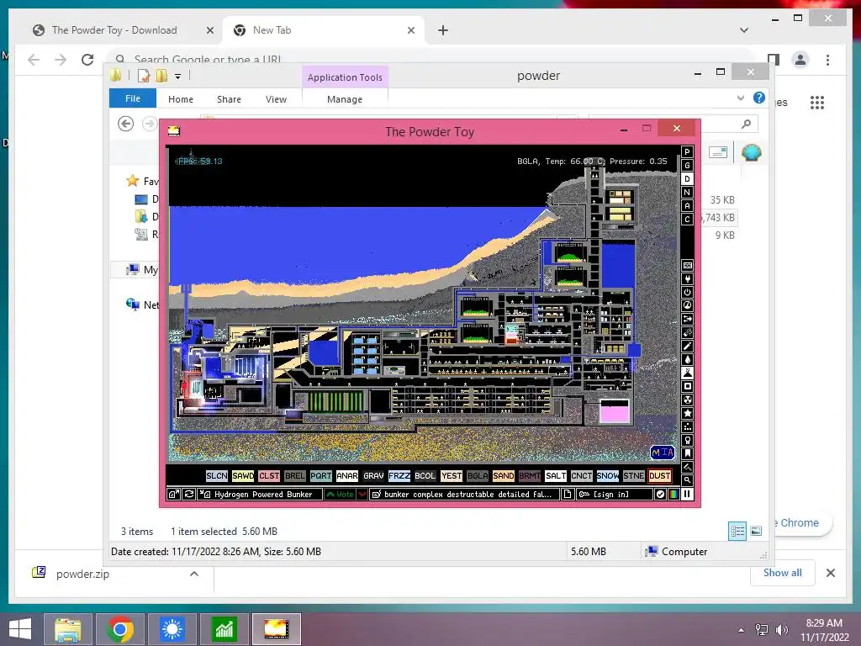Image resolution: width=861 pixels, height=646 pixels.
Task: Open the simulation browser icon
Action: [173, 495]
